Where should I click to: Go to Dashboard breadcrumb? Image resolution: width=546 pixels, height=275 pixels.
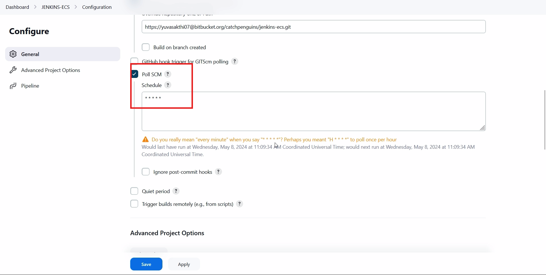[17, 7]
